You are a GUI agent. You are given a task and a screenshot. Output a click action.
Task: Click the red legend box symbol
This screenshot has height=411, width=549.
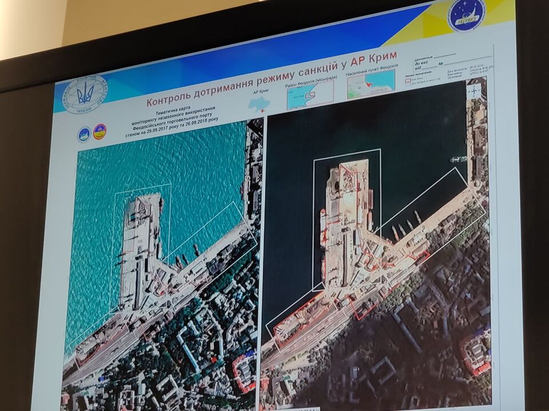pos(408,80)
